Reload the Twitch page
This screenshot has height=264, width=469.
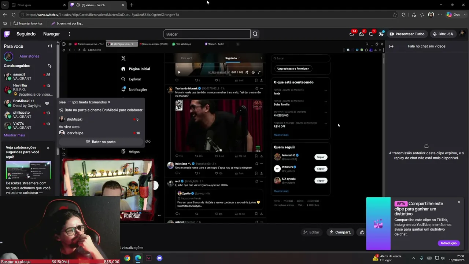14,15
